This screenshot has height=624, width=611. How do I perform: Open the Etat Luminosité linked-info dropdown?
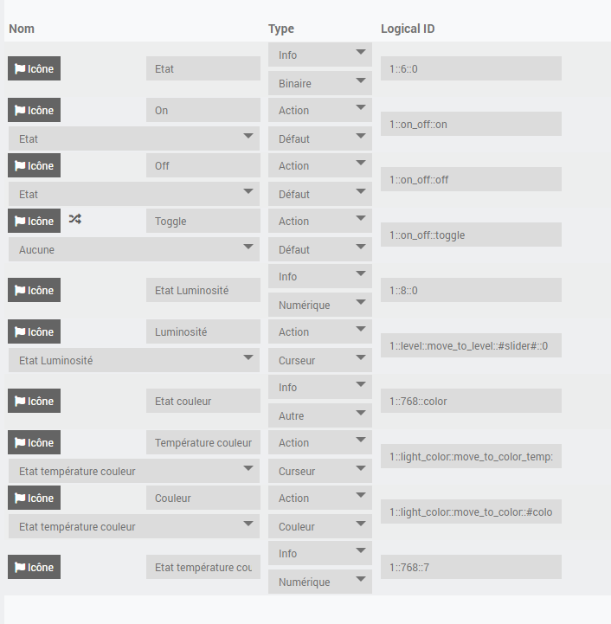pos(133,360)
